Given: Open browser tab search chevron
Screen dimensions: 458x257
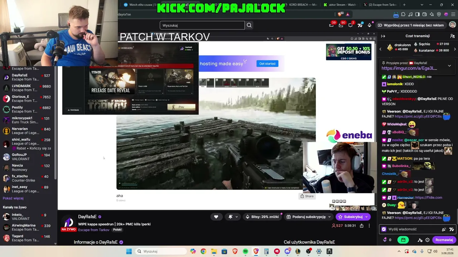Looking at the screenshot, I should click(422, 5).
